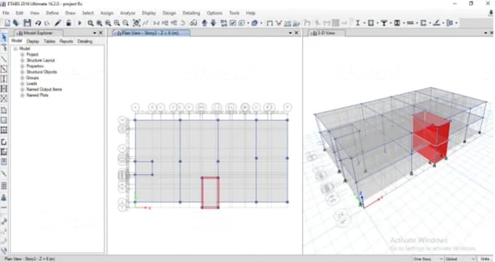Click the Show Undeformed Shape icon
This screenshot has width=495, height=262.
tap(269, 23)
